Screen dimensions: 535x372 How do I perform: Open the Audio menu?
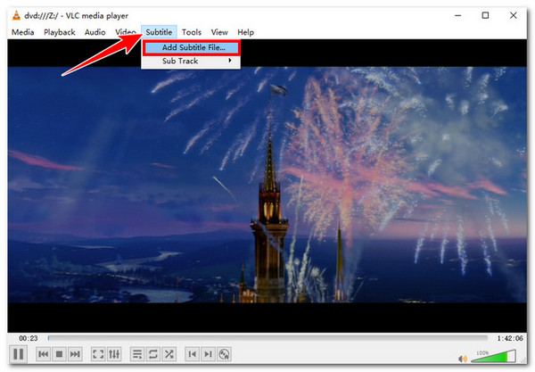(x=95, y=32)
